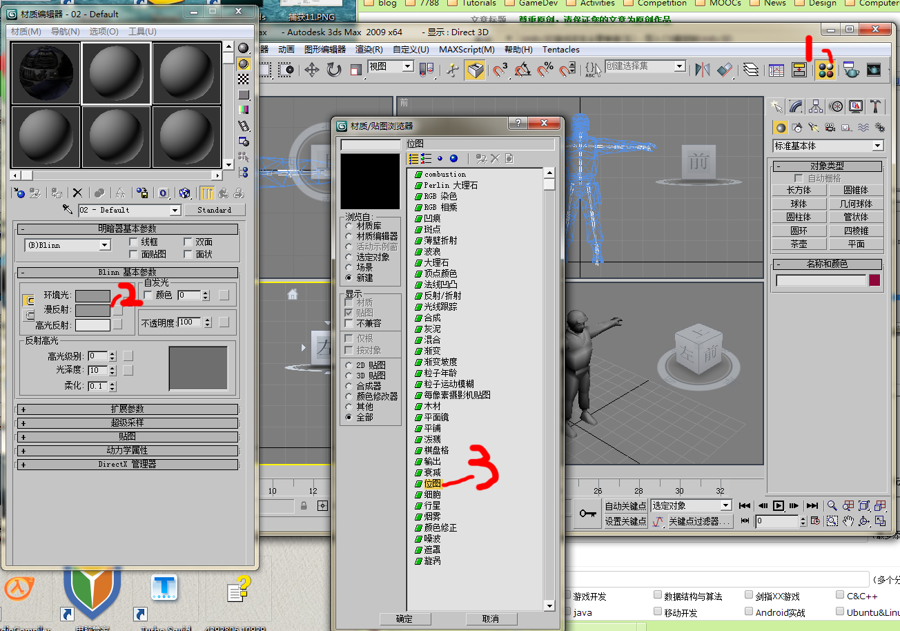The height and width of the screenshot is (631, 900).
Task: Open the MAXScript(M) menu
Action: (467, 50)
